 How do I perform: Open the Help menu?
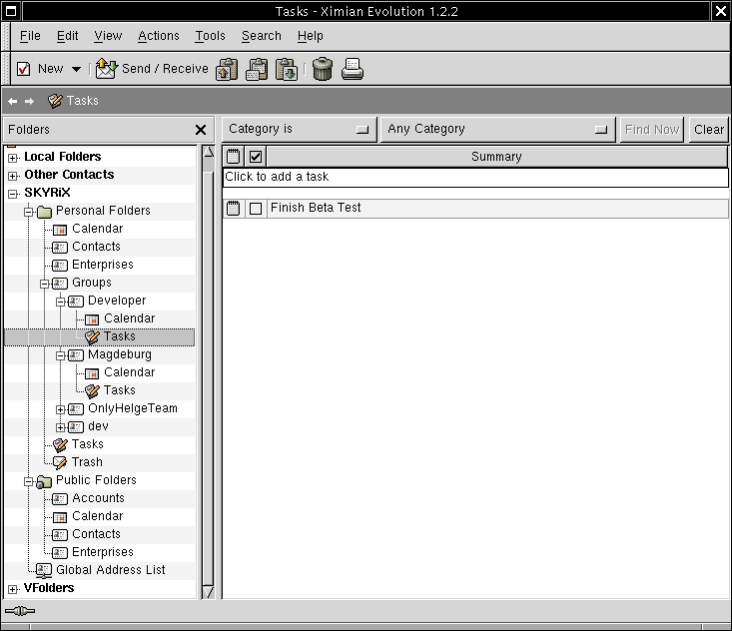pyautogui.click(x=310, y=36)
